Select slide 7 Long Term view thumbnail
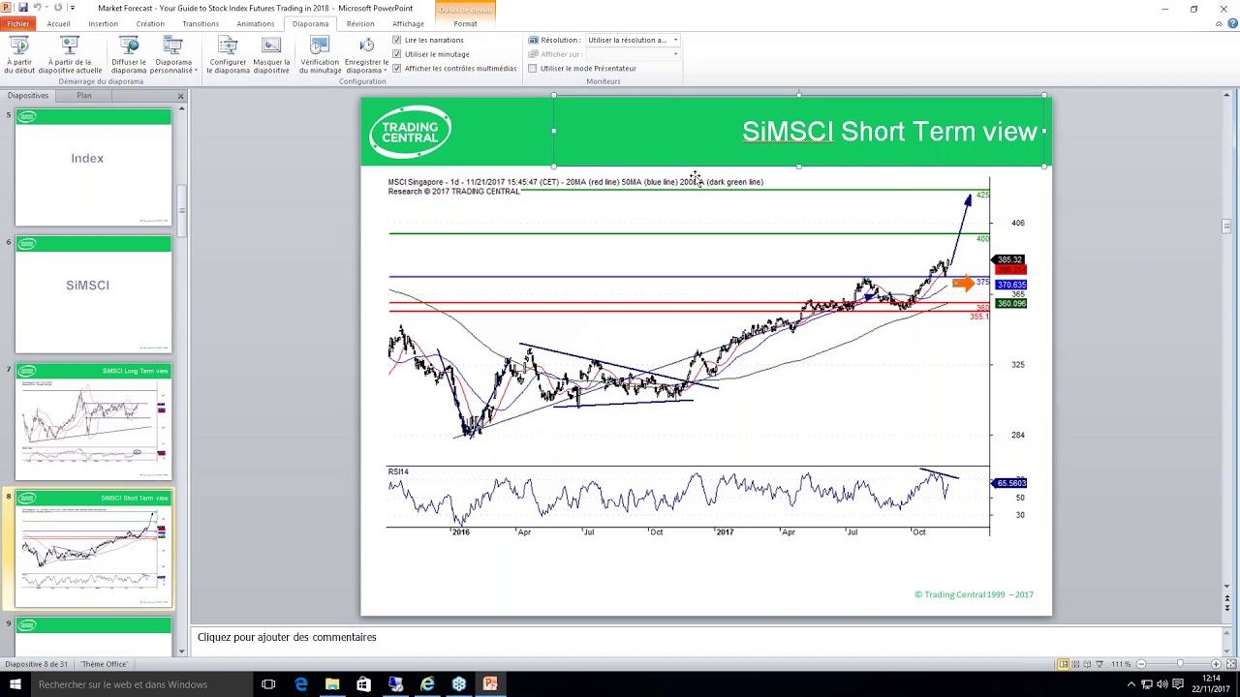The height and width of the screenshot is (697, 1240). [93, 421]
